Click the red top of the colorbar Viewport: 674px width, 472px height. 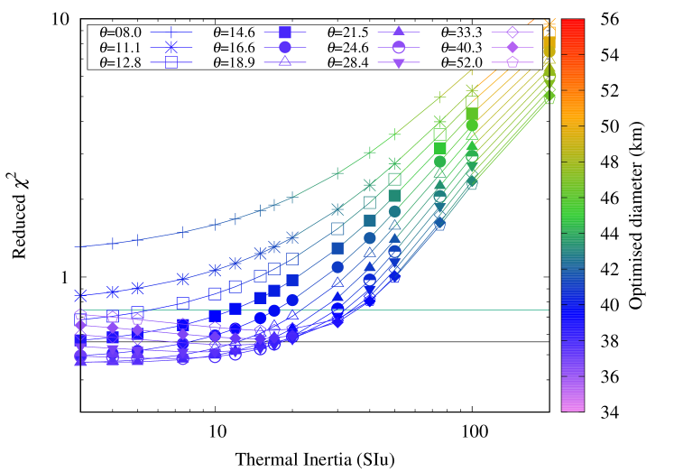coord(573,25)
